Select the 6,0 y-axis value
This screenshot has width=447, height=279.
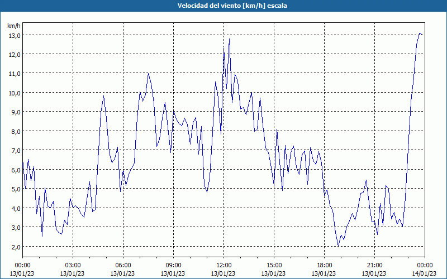16,170
